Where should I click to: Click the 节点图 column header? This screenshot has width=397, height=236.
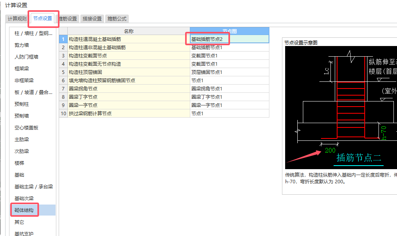tap(229, 31)
